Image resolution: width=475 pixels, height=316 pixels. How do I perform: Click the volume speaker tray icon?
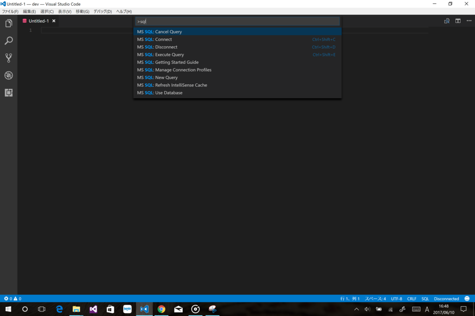pos(367,309)
